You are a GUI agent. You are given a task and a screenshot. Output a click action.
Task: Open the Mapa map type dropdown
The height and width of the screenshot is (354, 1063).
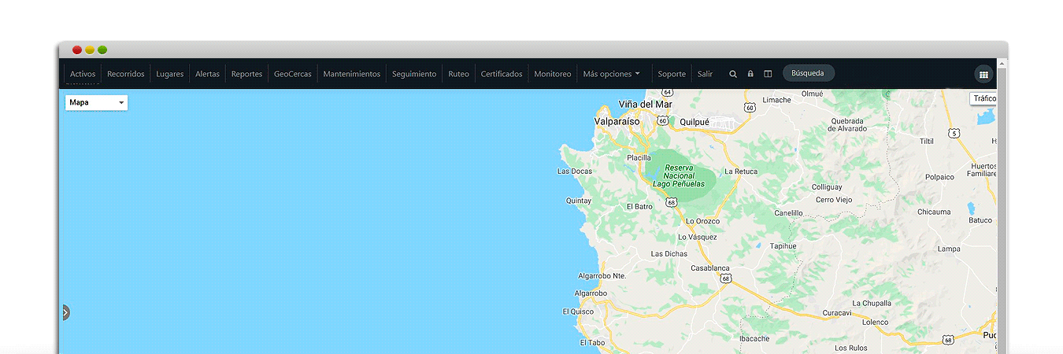click(96, 102)
